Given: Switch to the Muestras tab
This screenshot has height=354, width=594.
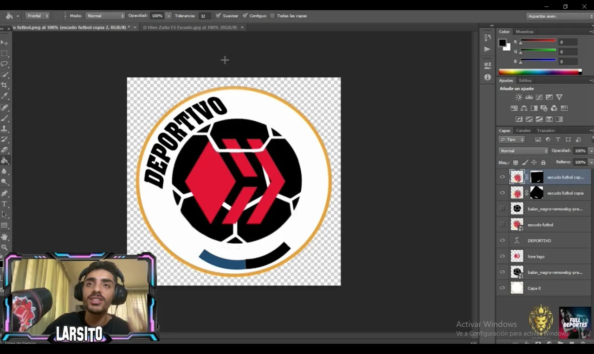Looking at the screenshot, I should point(525,32).
